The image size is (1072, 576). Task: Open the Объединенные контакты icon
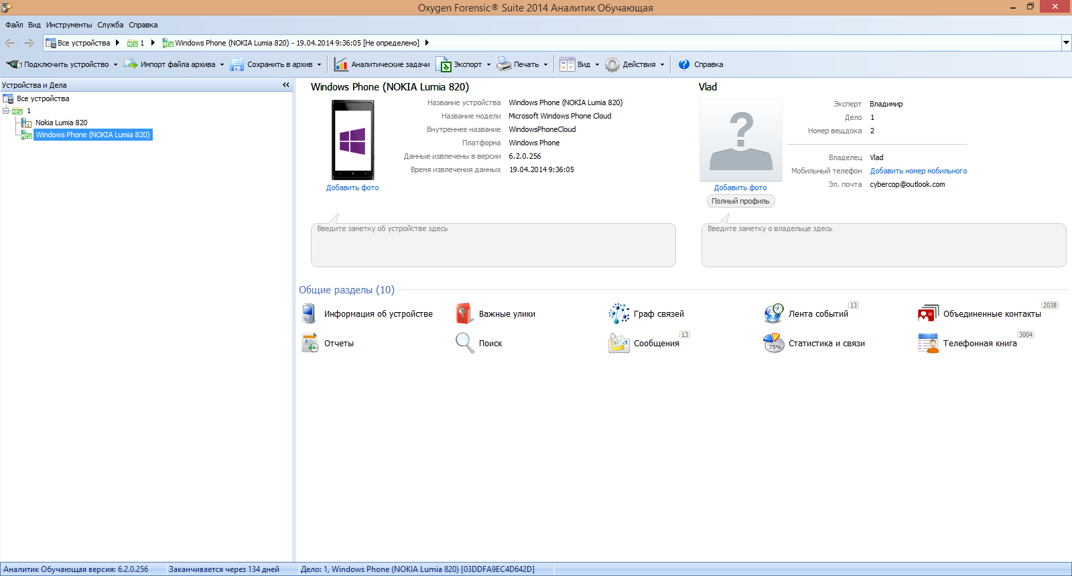929,313
